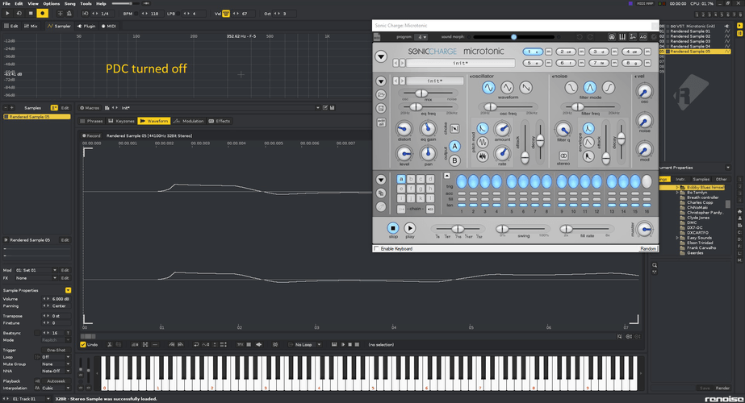Toggle record mode in Renoise transport

42,13
